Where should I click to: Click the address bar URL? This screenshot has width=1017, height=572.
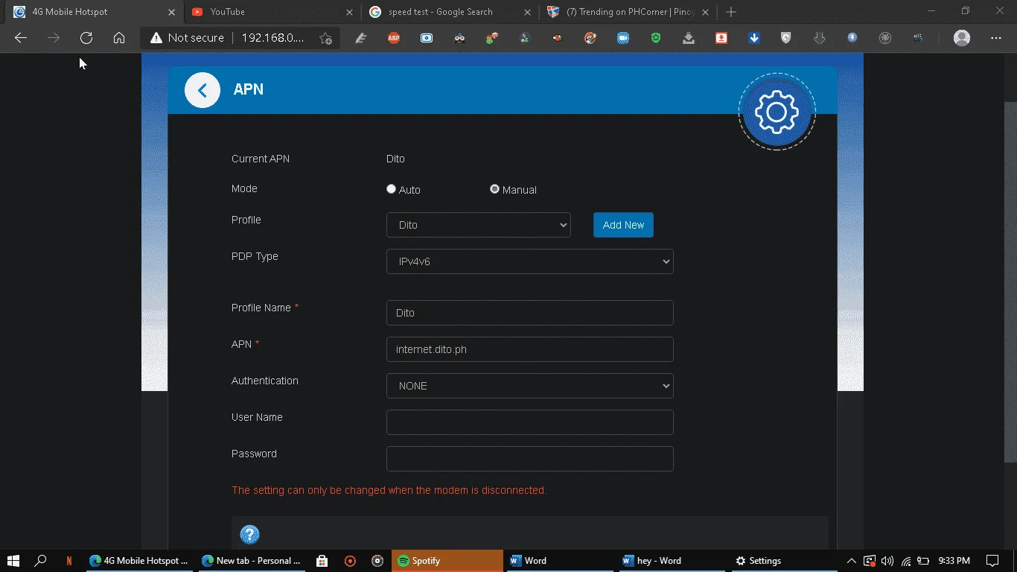(x=273, y=38)
